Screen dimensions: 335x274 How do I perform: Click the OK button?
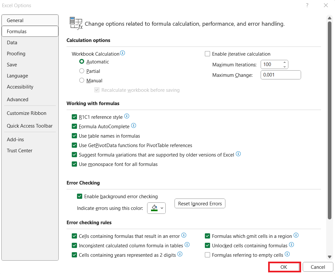284,267
